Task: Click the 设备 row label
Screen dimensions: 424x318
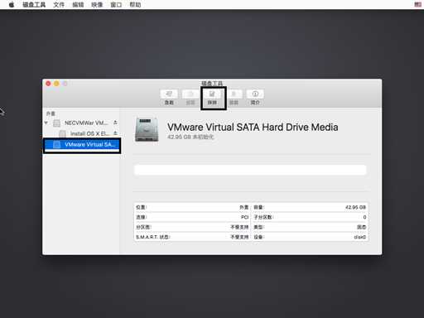Action: click(x=259, y=237)
